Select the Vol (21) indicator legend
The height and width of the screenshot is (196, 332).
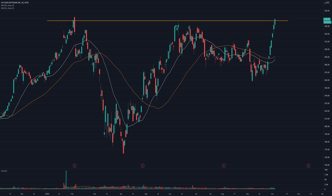pos(4,171)
